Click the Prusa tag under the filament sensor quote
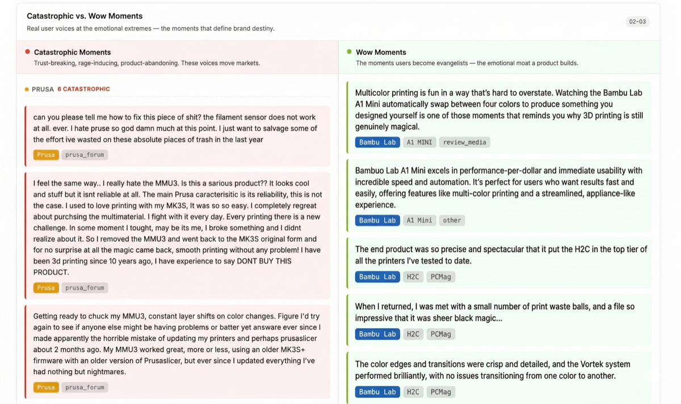Screen dimensions: 681x404 click(x=46, y=155)
